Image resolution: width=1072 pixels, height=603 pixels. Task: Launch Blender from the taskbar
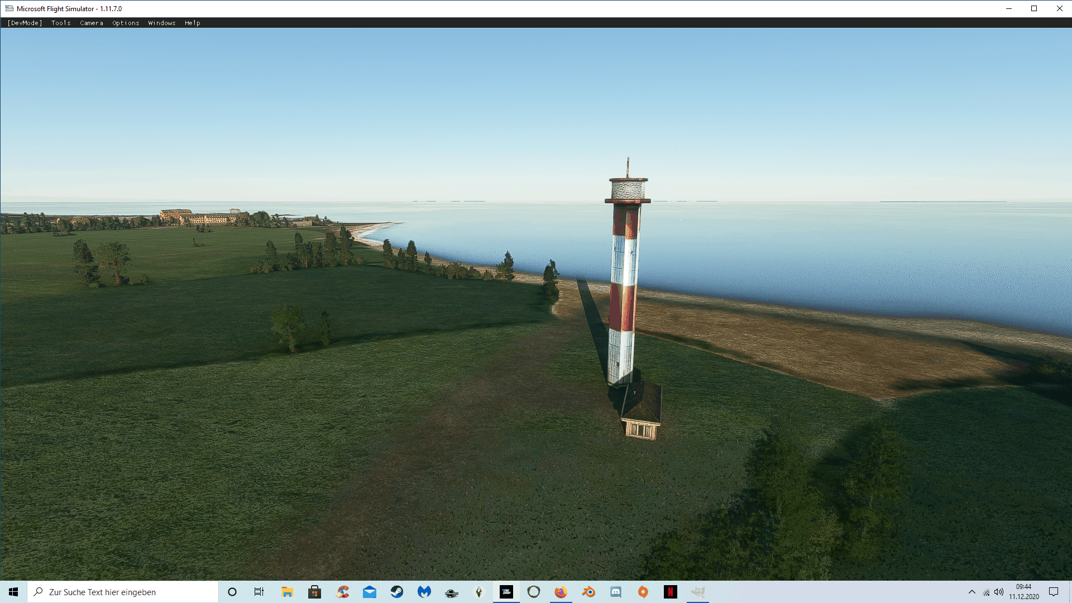pos(588,592)
